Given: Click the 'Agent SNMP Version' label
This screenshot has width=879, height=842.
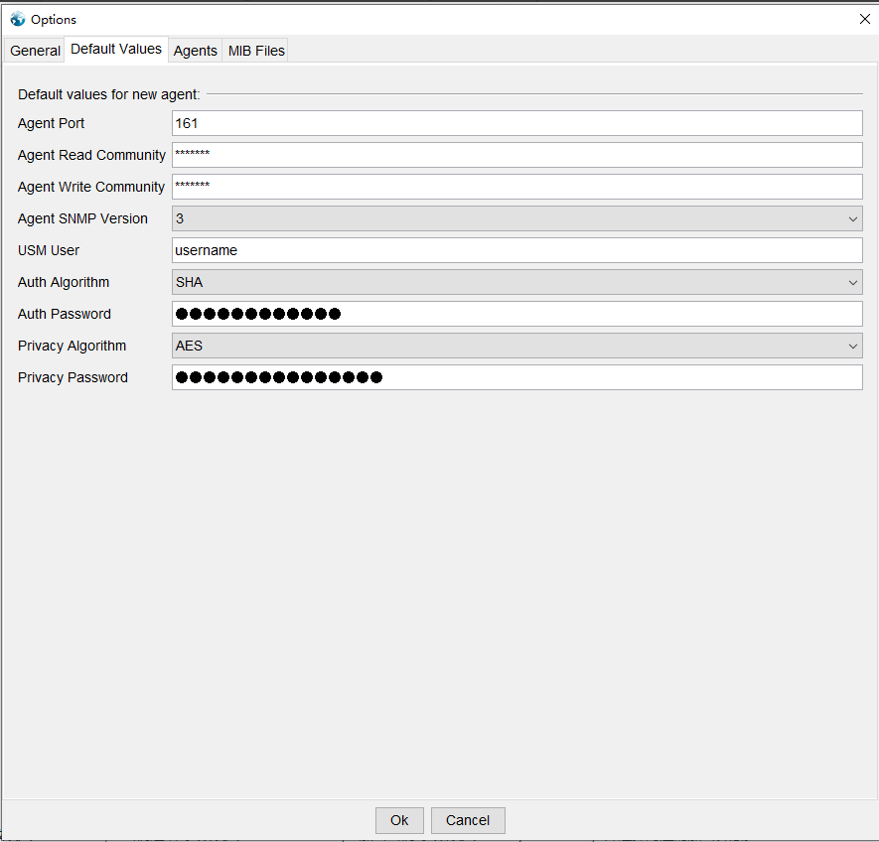Looking at the screenshot, I should pyautogui.click(x=83, y=218).
